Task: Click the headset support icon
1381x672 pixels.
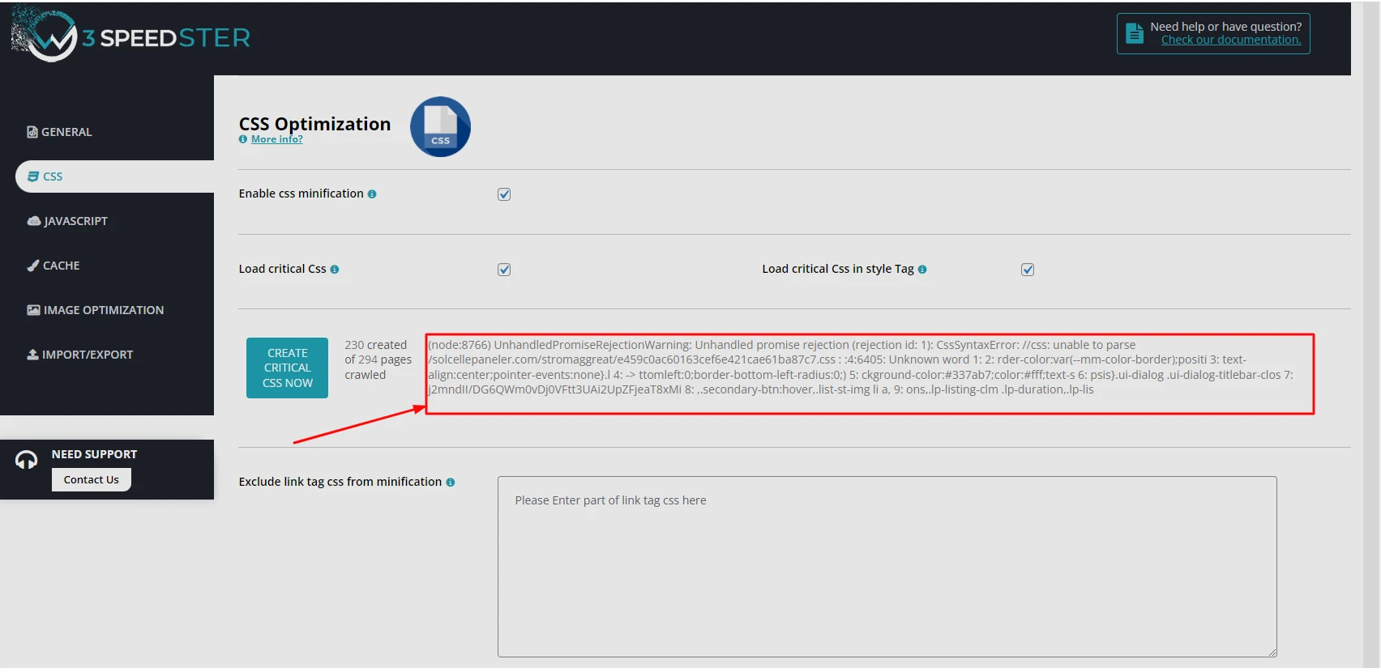Action: click(x=27, y=460)
